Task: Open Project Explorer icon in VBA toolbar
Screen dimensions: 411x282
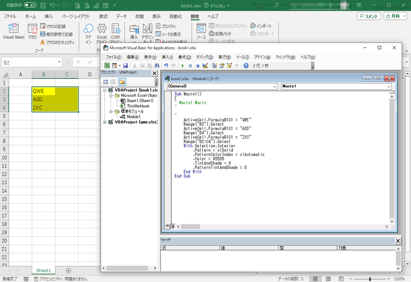Action: [214, 66]
